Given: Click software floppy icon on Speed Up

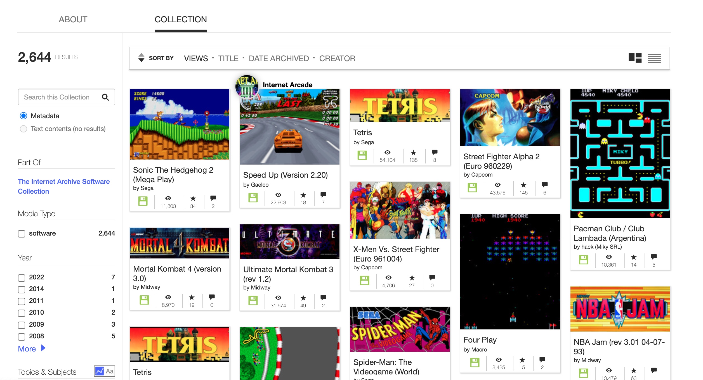Looking at the screenshot, I should click(253, 198).
